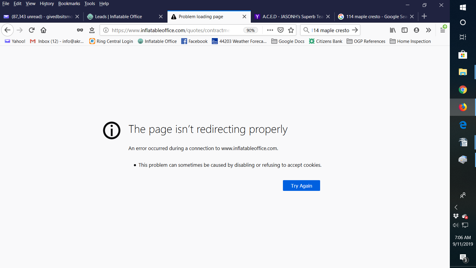Bookmark this page with the star icon
The width and height of the screenshot is (476, 268).
tap(291, 30)
